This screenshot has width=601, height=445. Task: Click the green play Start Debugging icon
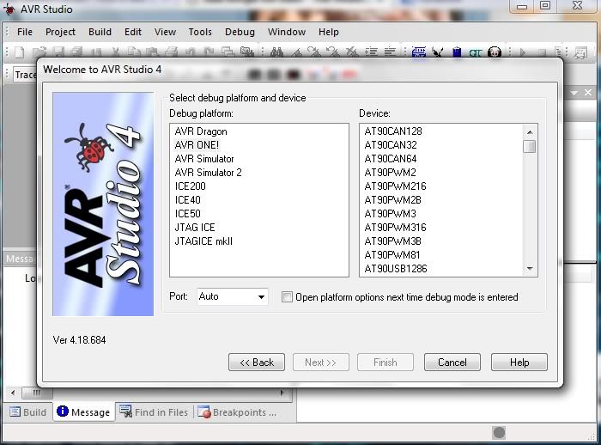[x=521, y=53]
